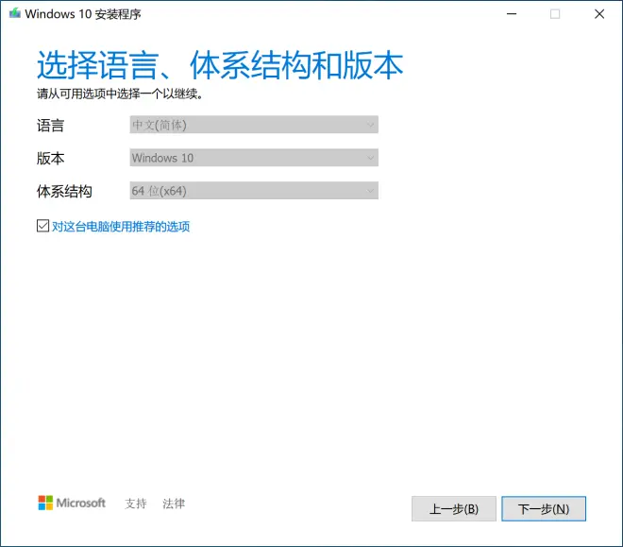Viewport: 623px width, 547px height.
Task: Click the Microsoft logo
Action: [72, 503]
